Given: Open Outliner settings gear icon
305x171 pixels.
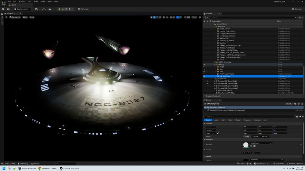Looking at the screenshot, I should (x=303, y=17).
